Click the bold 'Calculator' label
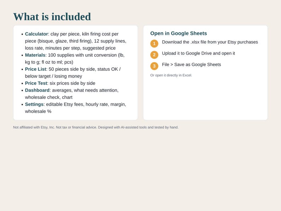281x211 pixels. pyautogui.click(x=36, y=34)
